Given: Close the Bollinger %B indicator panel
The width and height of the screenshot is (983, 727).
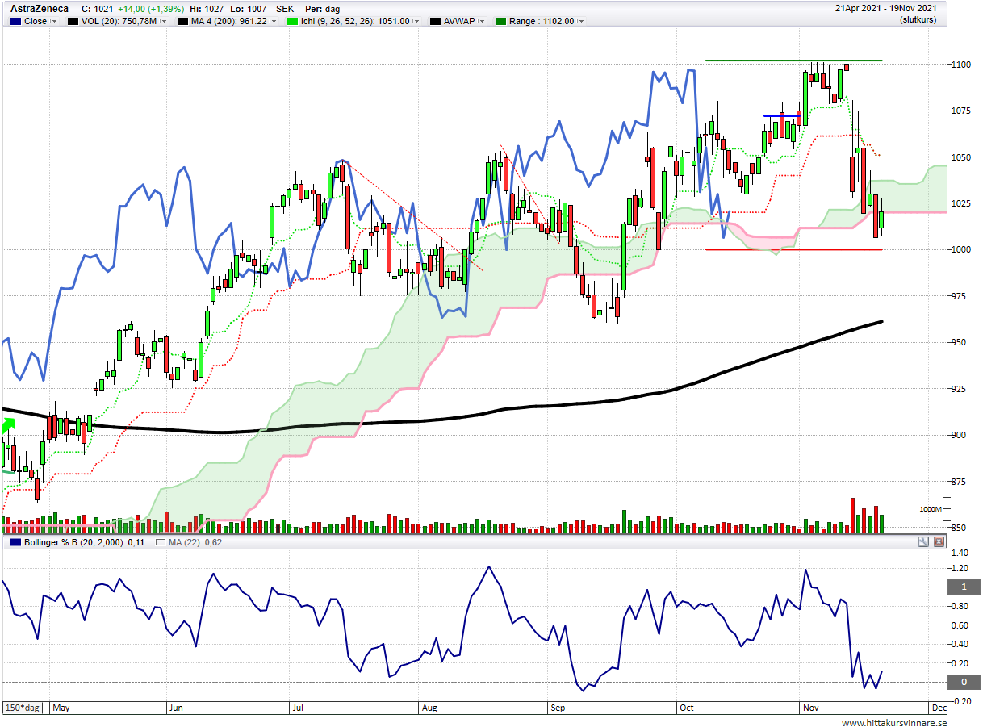Looking at the screenshot, I should [939, 542].
